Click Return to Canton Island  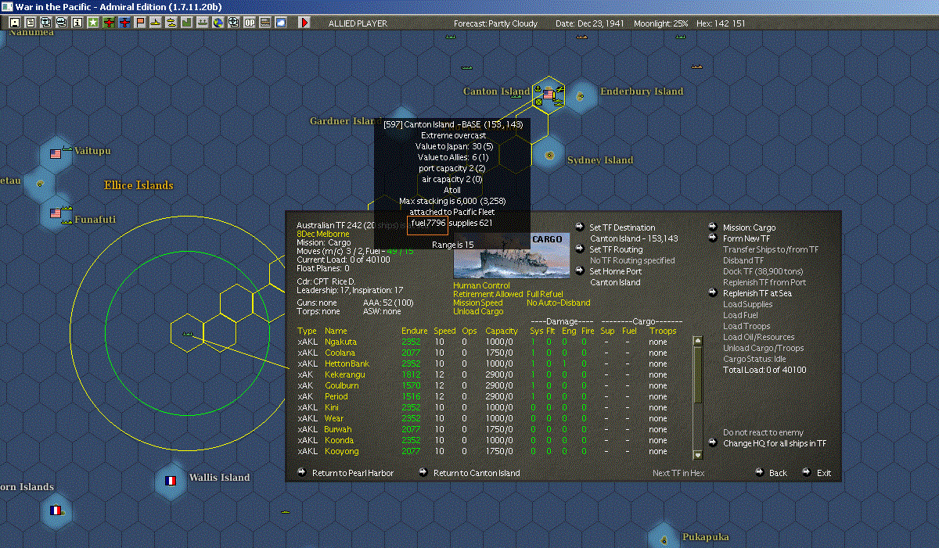pos(477,474)
